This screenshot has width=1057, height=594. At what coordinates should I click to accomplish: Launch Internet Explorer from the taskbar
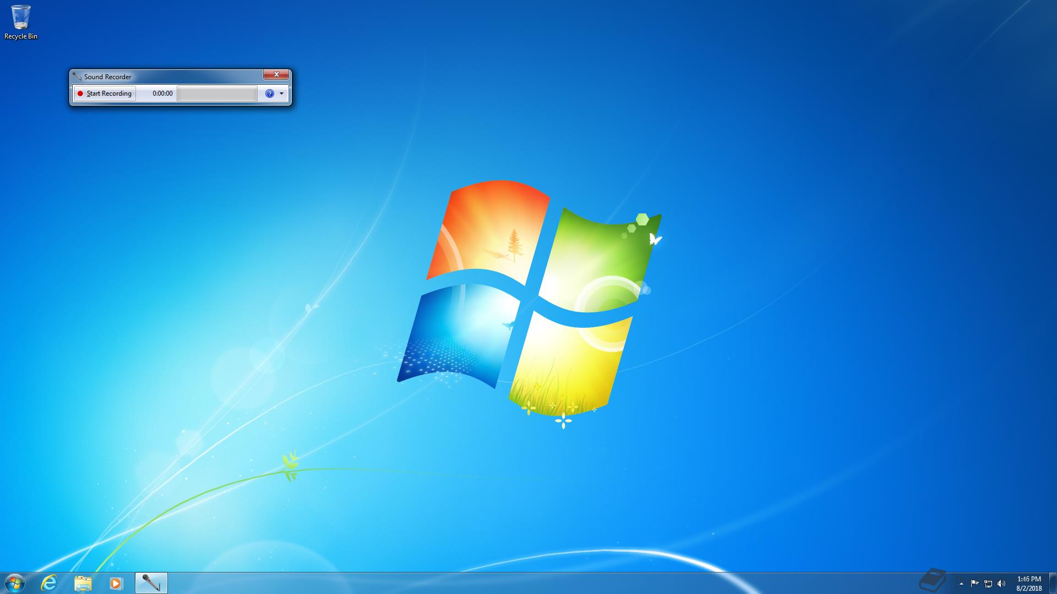click(x=49, y=583)
